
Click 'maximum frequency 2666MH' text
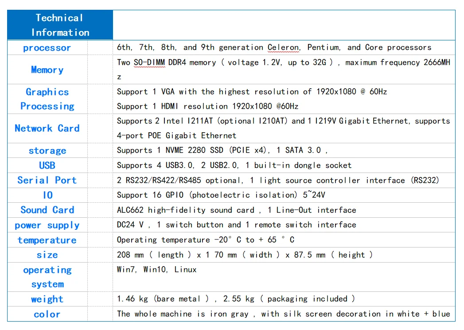398,63
